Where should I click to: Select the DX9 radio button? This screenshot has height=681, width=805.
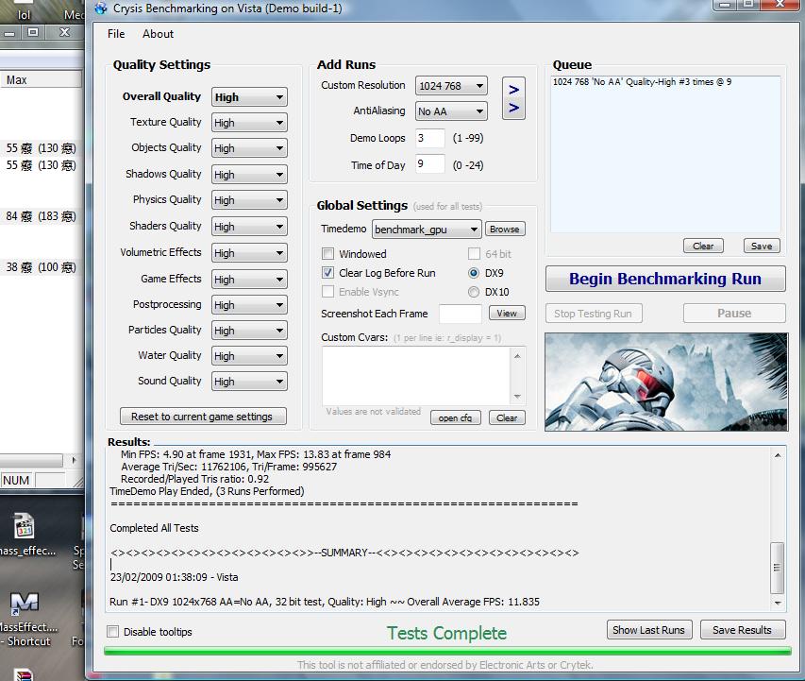[474, 273]
